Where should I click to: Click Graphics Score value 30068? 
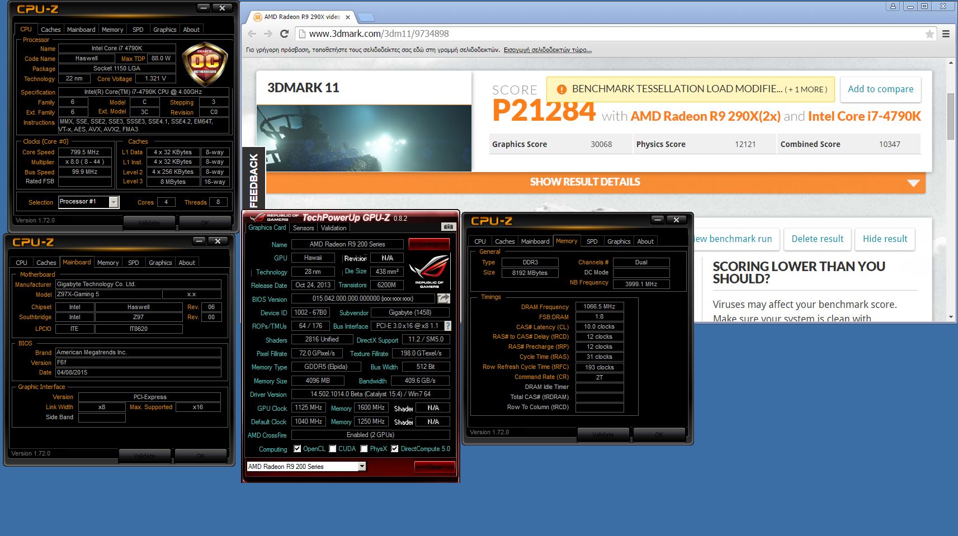pyautogui.click(x=601, y=144)
